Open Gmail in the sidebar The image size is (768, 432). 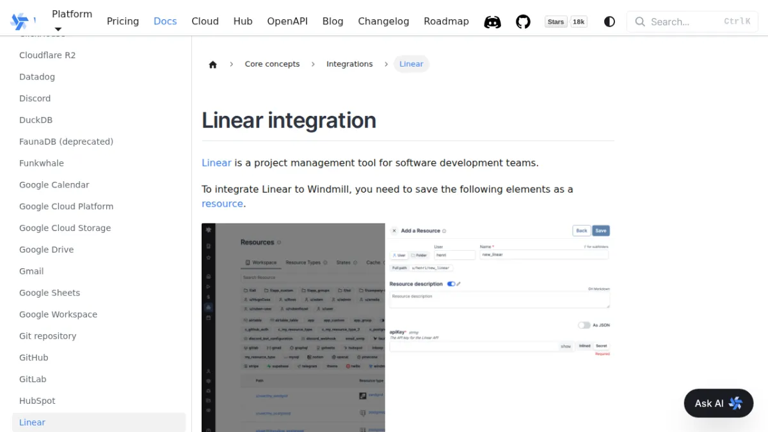click(x=31, y=271)
